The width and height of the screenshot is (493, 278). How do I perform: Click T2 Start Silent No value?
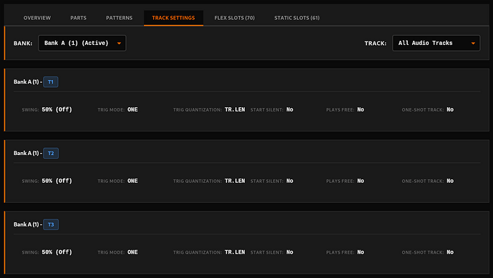290,181
